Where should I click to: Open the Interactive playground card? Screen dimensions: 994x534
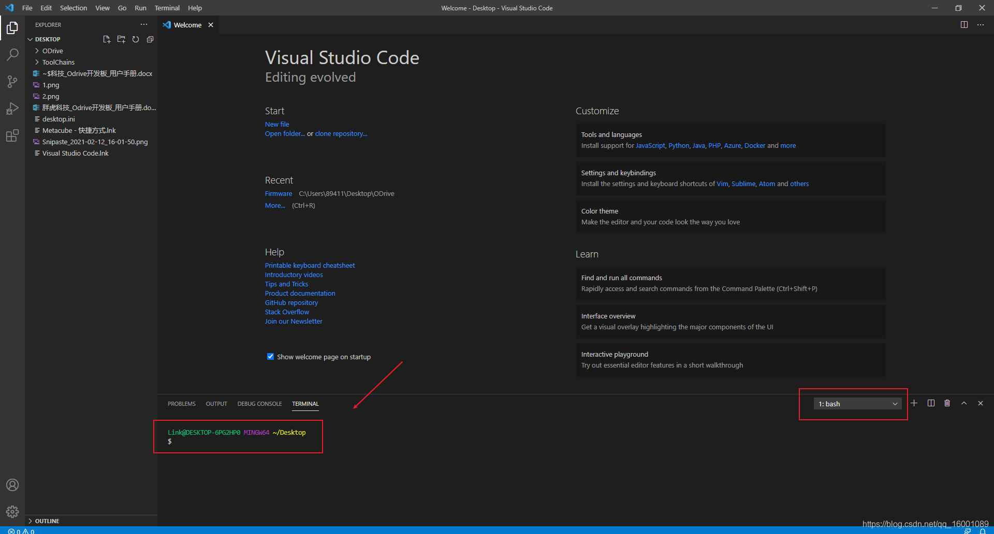730,360
